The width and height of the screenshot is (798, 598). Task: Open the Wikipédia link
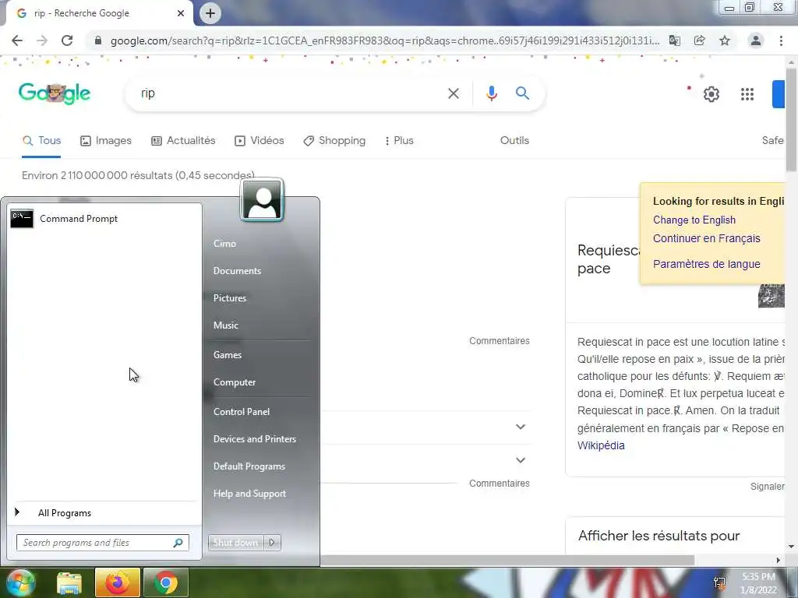601,445
